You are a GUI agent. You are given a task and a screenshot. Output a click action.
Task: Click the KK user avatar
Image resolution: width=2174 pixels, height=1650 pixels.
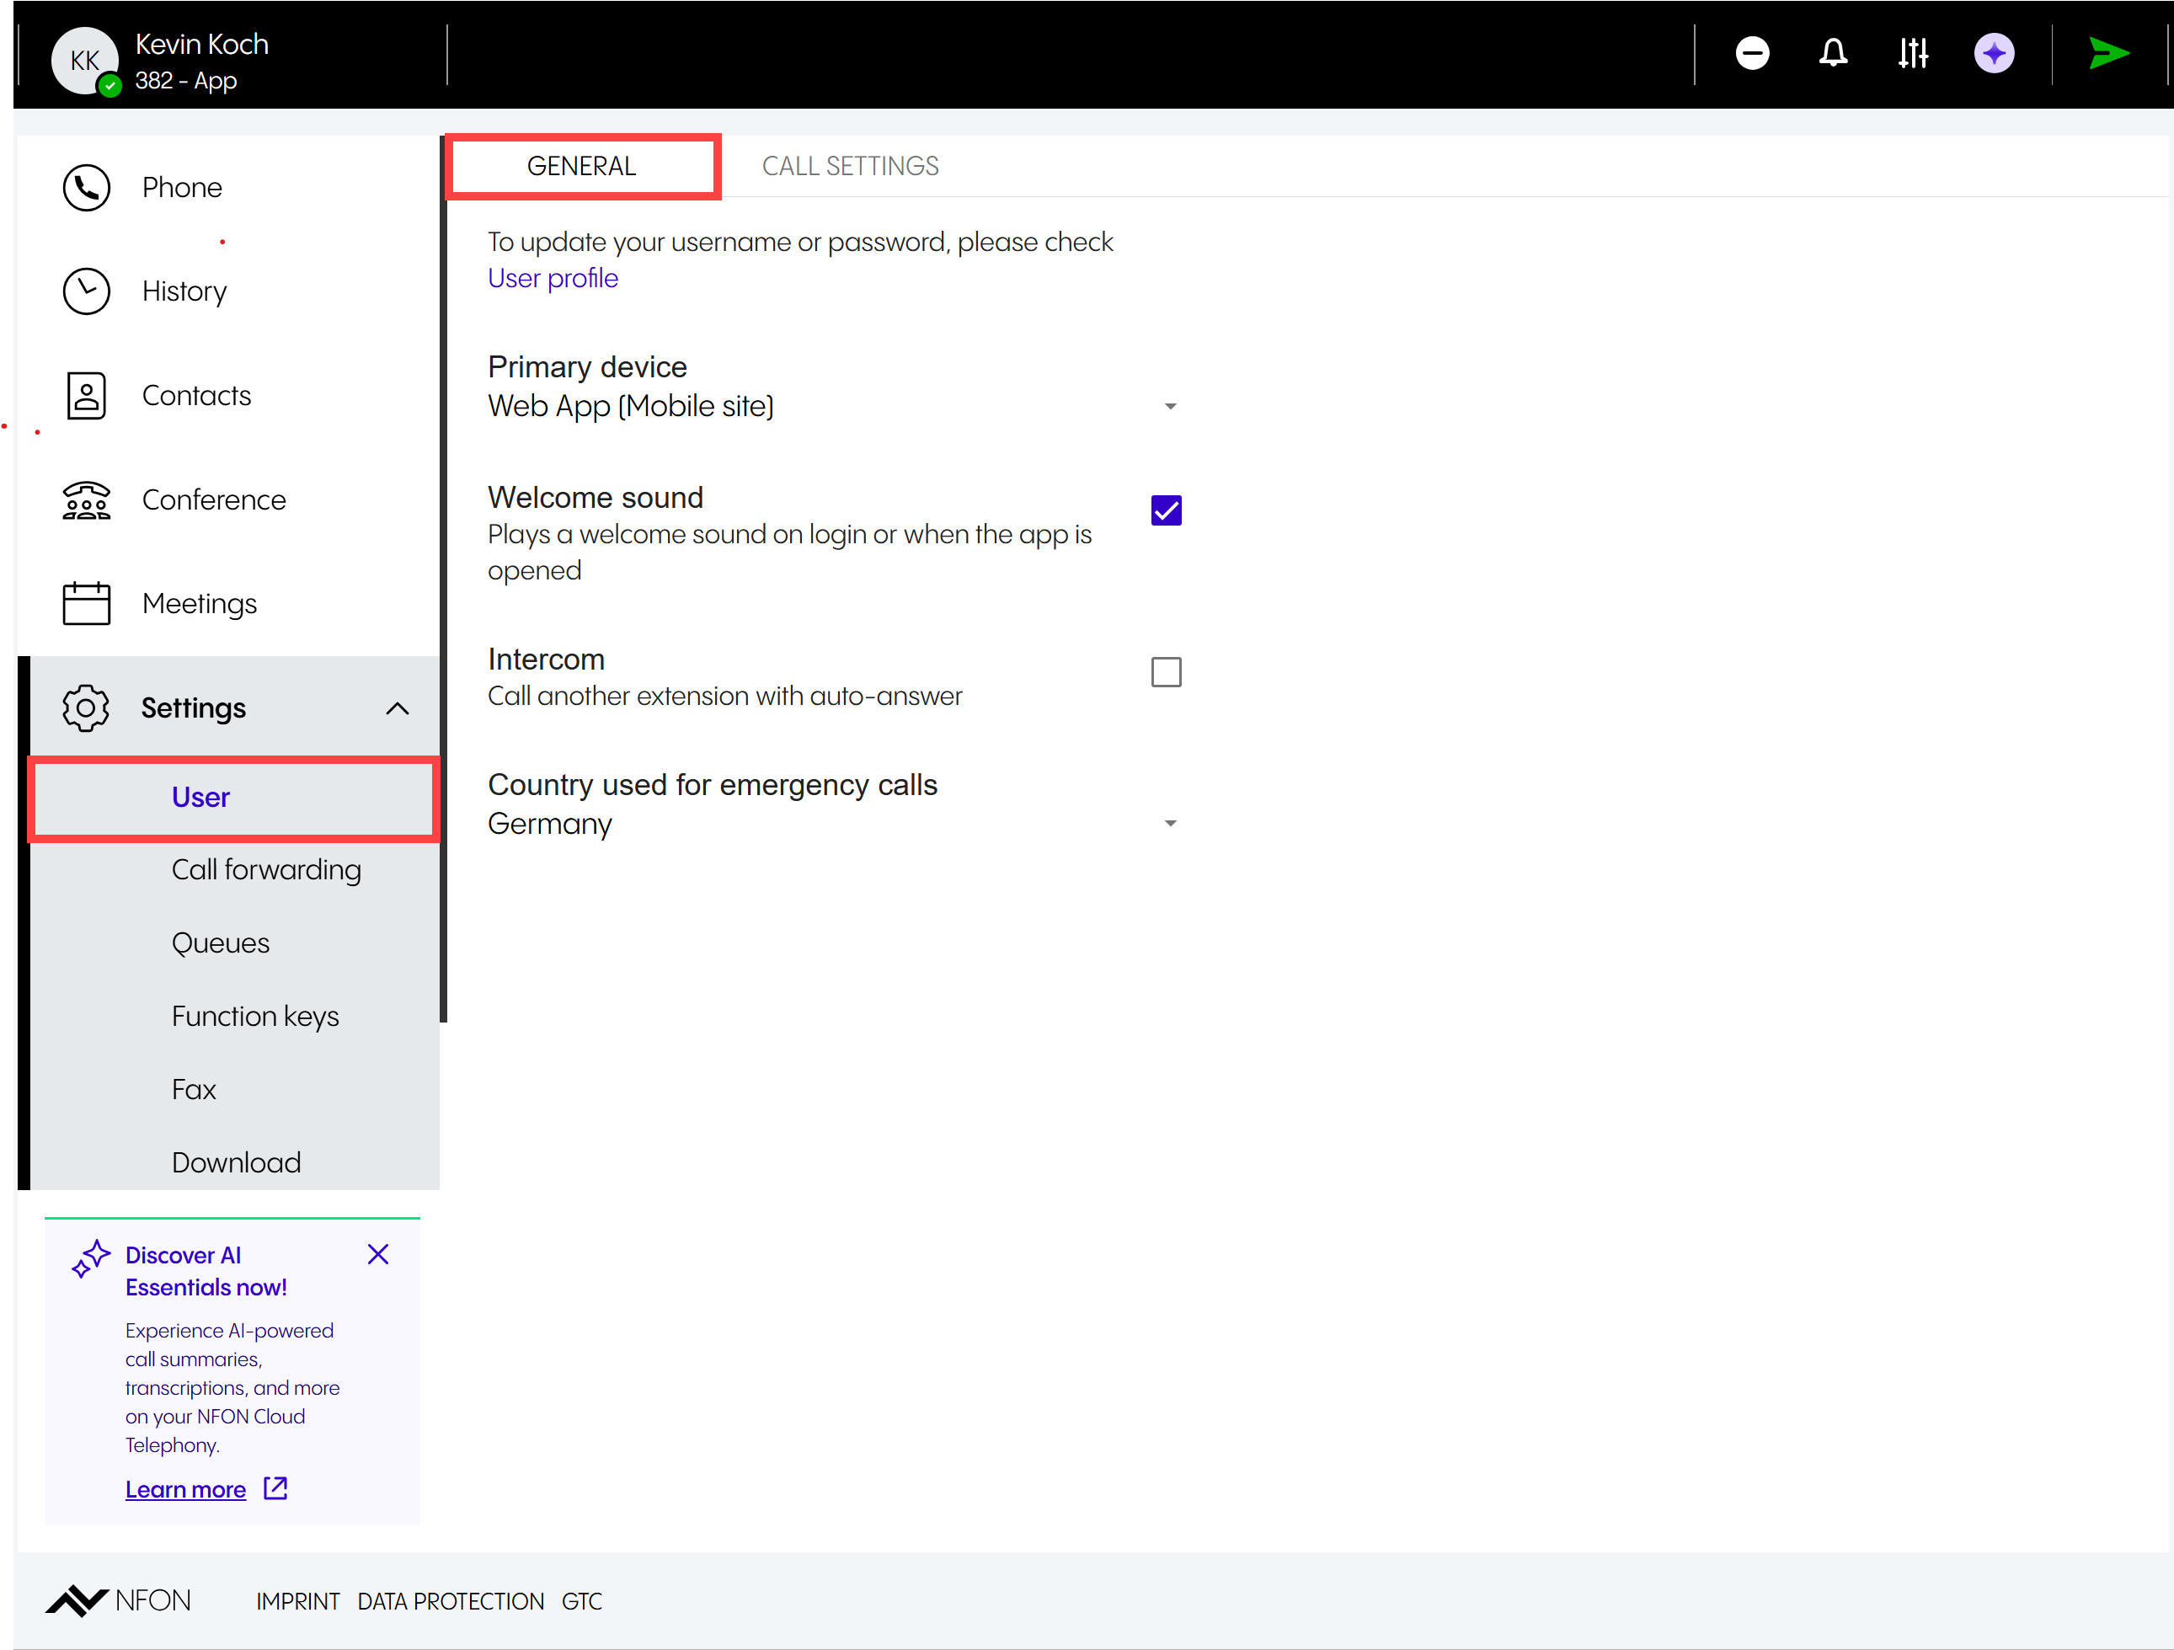[x=84, y=60]
